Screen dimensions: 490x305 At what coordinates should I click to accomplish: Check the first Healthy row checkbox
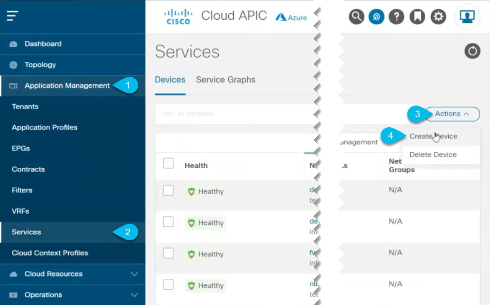coord(168,190)
